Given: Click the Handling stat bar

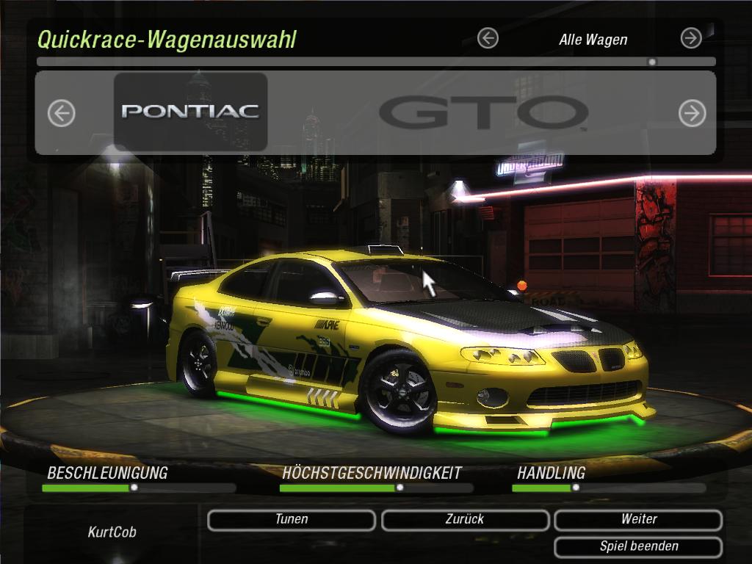Looking at the screenshot, I should tap(609, 488).
